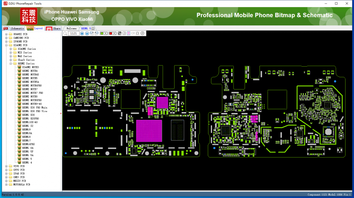Click the Version 1.0.0.42 status text
354x198 pixels.
point(13,194)
